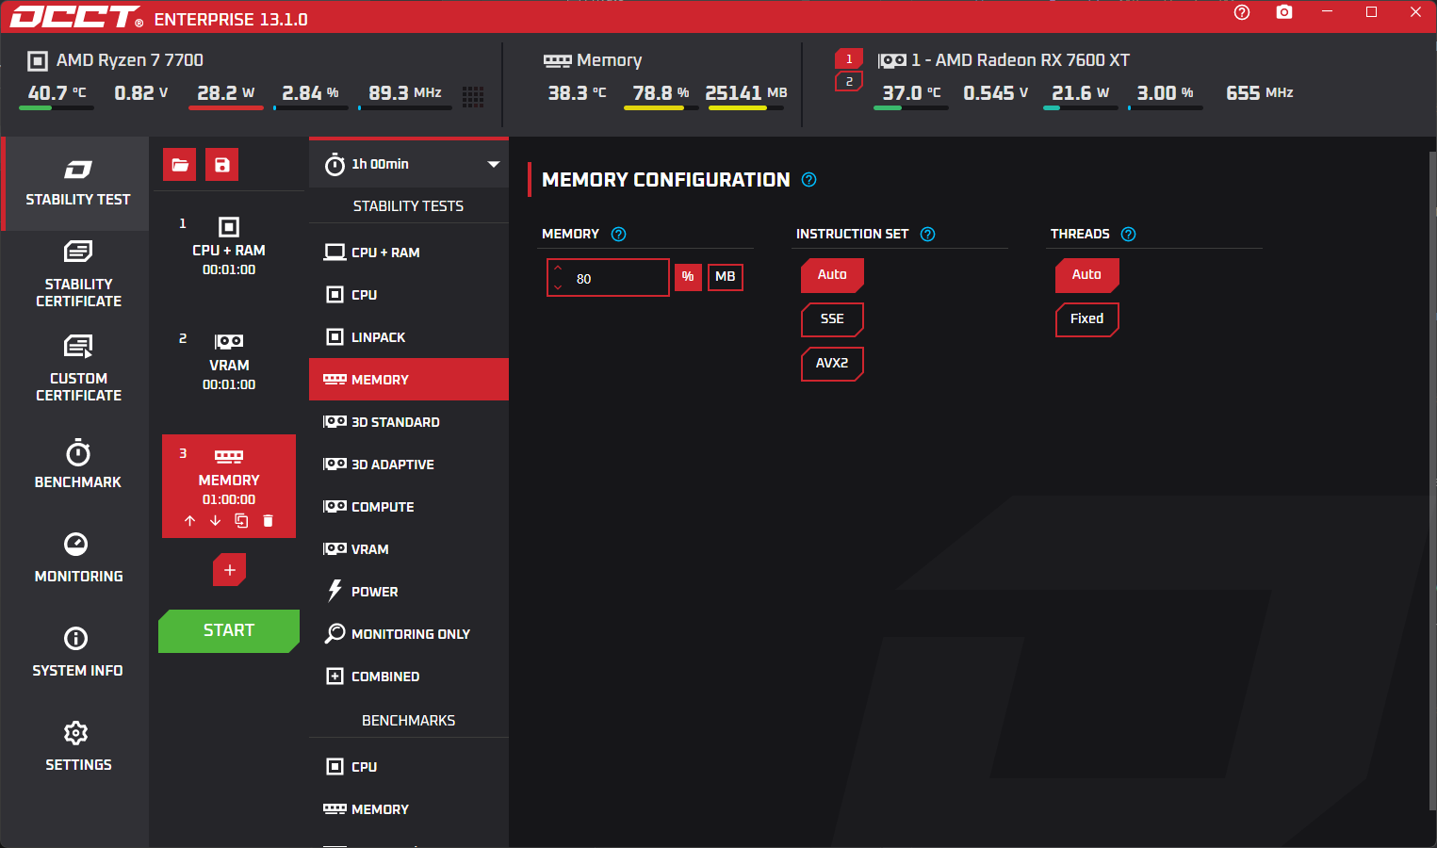Select the CPU stability test
This screenshot has height=848, width=1437.
(x=409, y=295)
